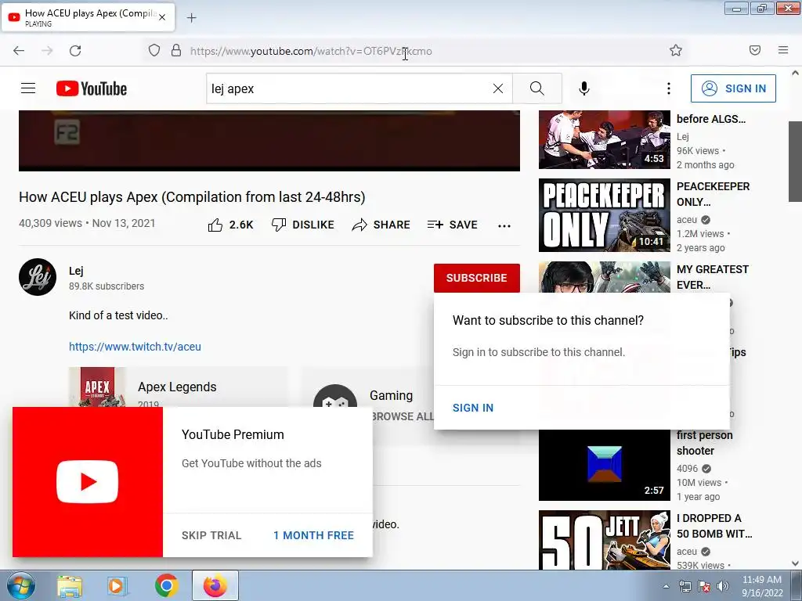Click the page vertical scrollbar thumb
This screenshot has width=802, height=601.
pyautogui.click(x=795, y=161)
